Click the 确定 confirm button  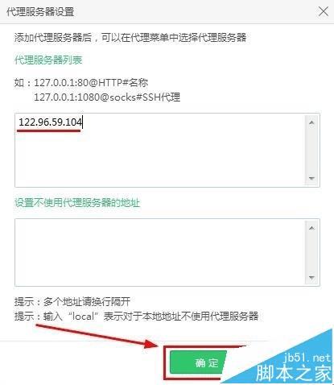pos(198,362)
